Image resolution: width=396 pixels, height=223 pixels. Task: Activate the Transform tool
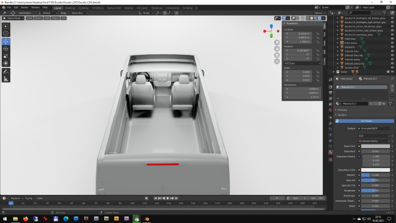[6, 63]
